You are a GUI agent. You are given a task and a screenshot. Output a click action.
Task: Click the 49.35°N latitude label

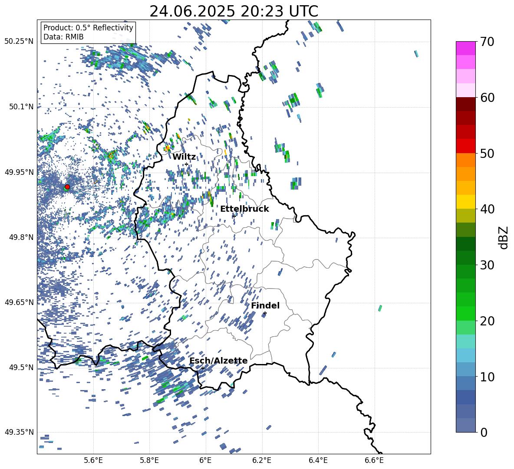(19, 432)
